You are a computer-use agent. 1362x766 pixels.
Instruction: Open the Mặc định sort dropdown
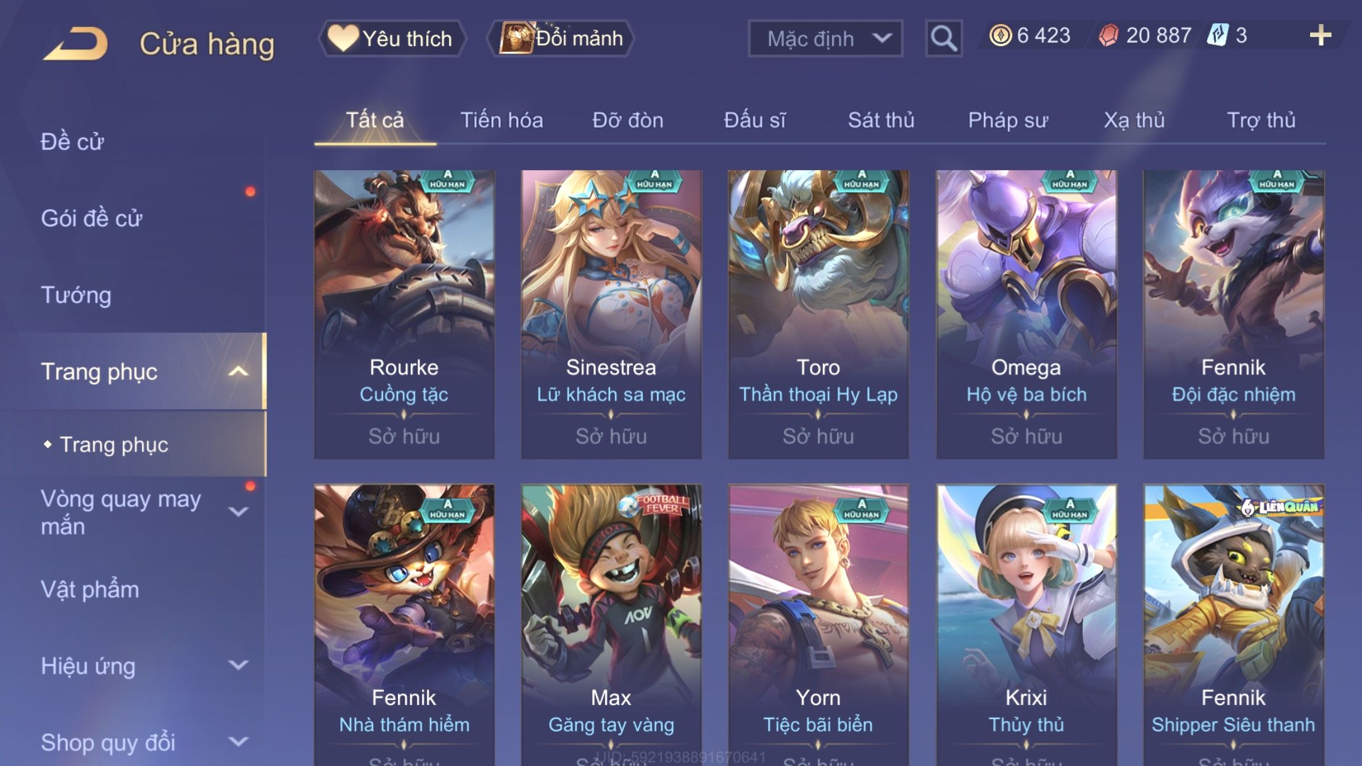825,38
